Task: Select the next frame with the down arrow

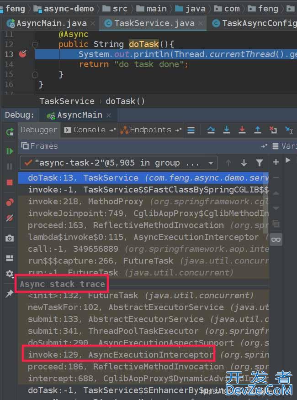Action: 244,162
